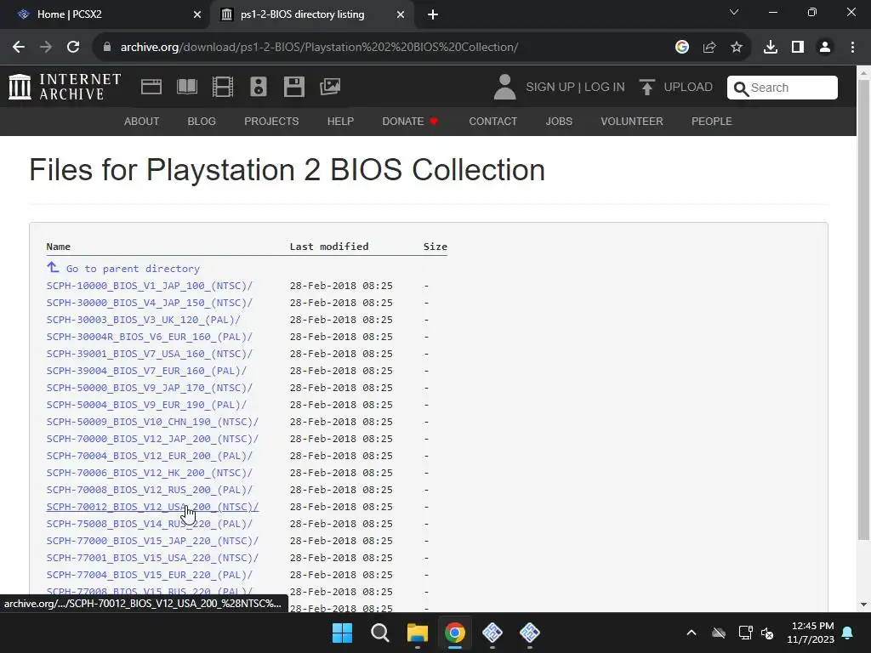Open a new browser tab
This screenshot has width=871, height=653.
pyautogui.click(x=433, y=14)
